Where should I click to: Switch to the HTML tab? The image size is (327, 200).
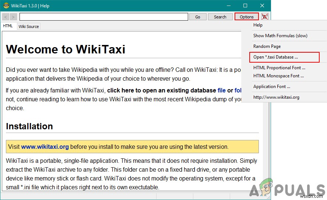[8, 26]
